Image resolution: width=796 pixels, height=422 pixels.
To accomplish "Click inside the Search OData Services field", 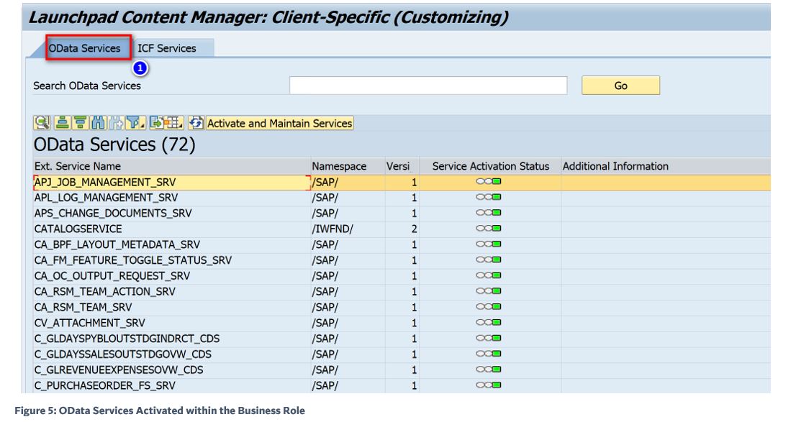I will click(x=428, y=86).
